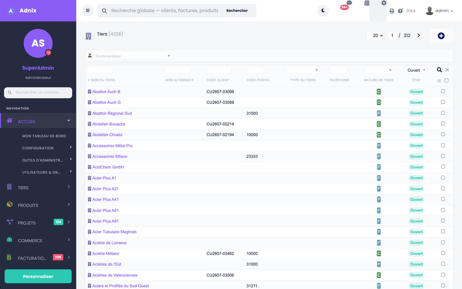Open the Facturation menu in the sidebar
The image size is (462, 289).
click(38, 258)
